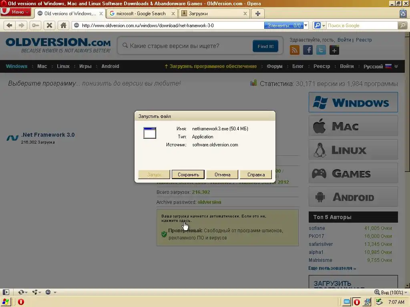Click the .Net Framework 3.0 title link
The height and width of the screenshot is (307, 410).
48,135
